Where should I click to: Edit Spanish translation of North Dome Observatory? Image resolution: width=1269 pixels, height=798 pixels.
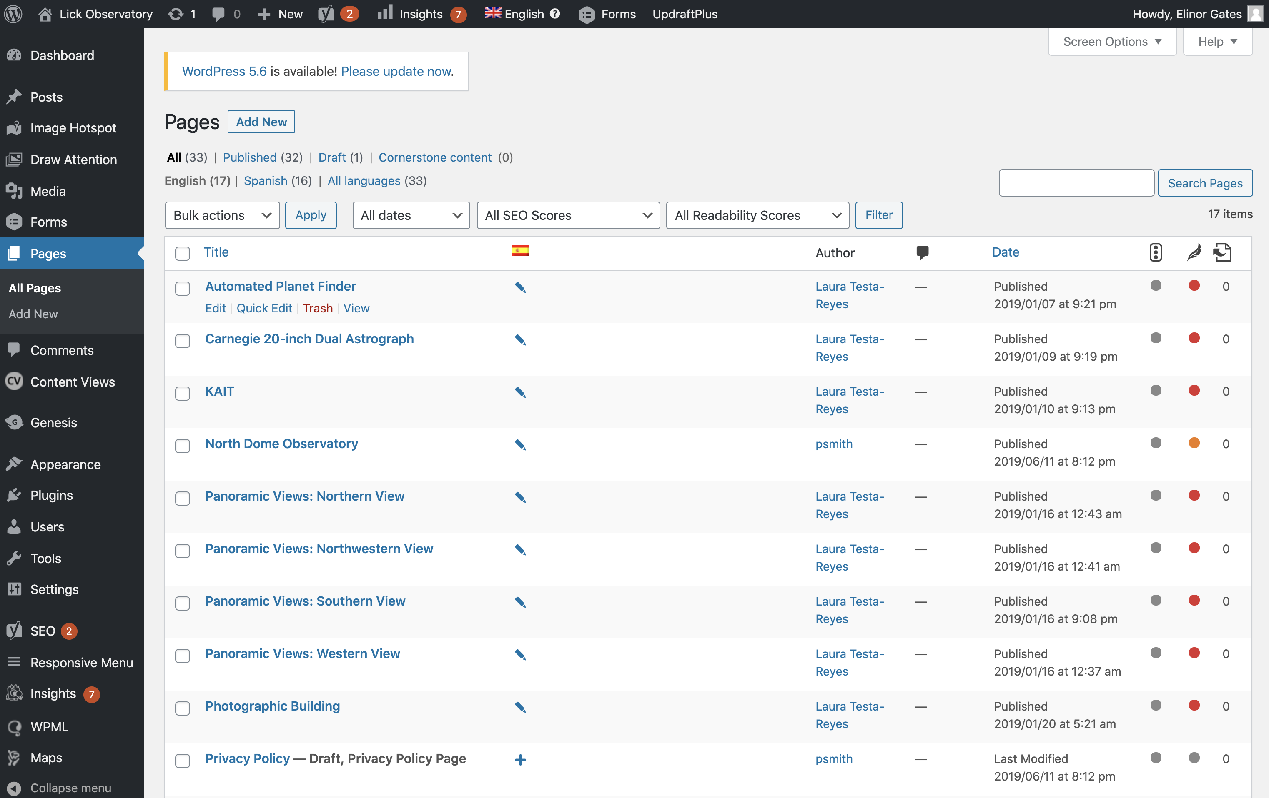521,445
